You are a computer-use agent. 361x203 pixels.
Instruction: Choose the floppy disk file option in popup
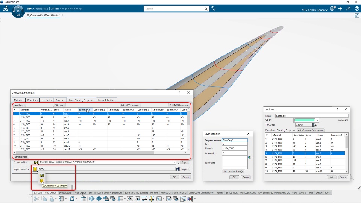pos(42,176)
